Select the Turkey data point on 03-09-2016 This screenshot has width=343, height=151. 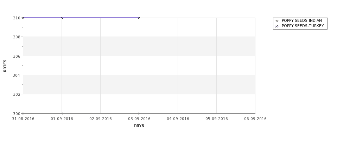click(x=139, y=18)
